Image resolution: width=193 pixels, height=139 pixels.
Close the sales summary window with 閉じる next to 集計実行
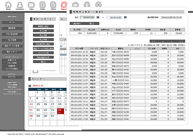[x=92, y=23]
